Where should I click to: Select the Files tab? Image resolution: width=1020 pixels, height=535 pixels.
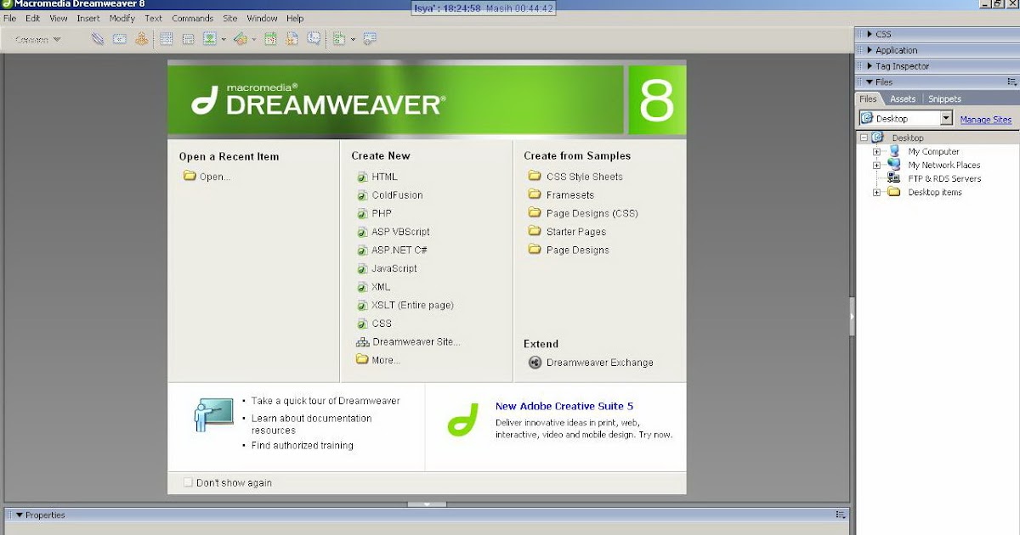868,99
